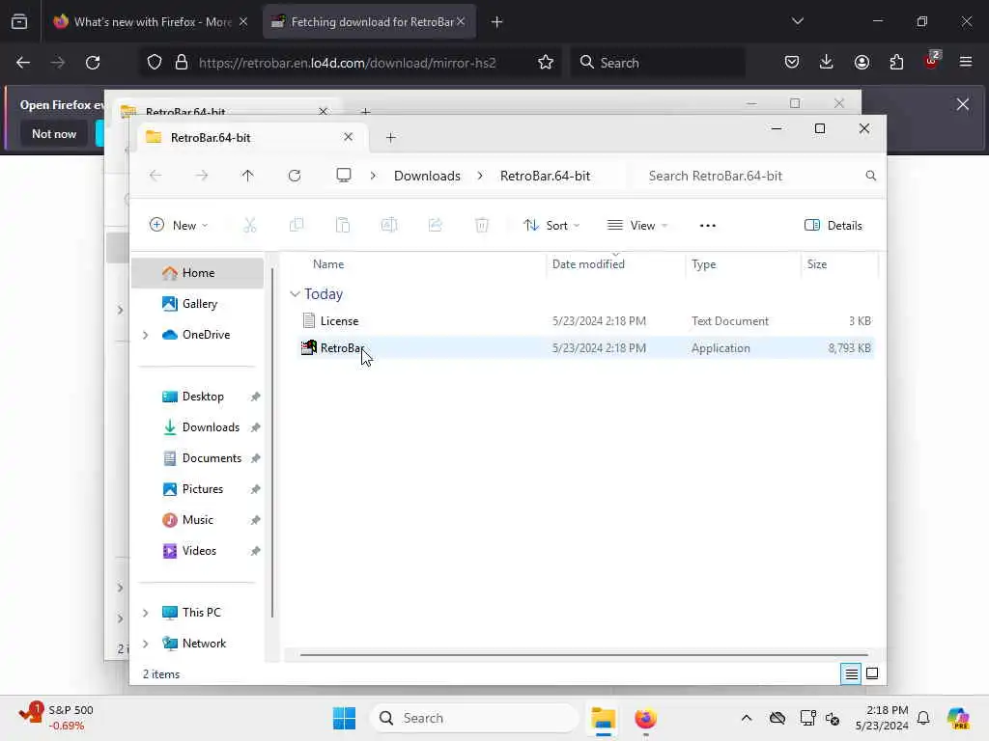This screenshot has width=989, height=741.
Task: Sort by the Size column header
Action: [x=817, y=264]
